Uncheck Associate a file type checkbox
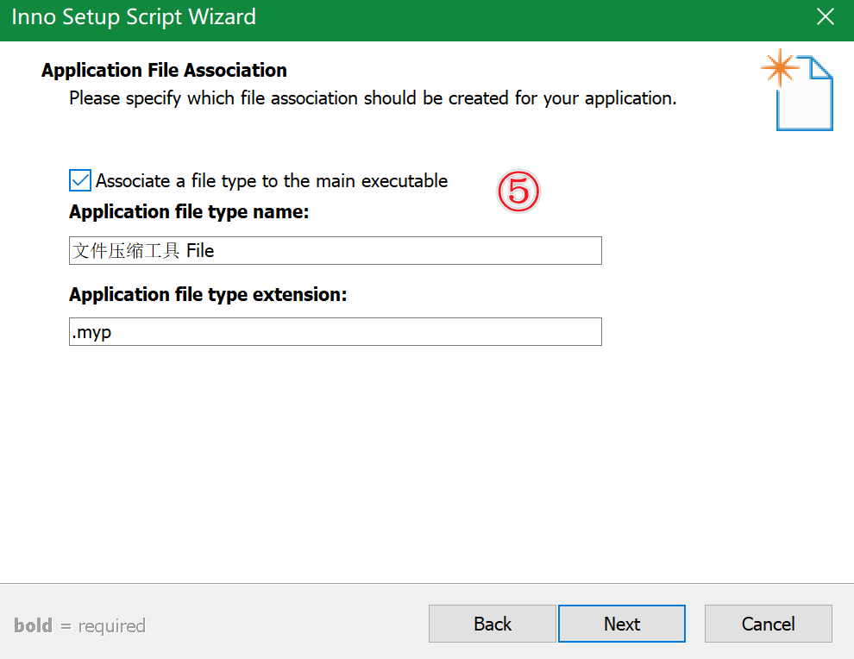This screenshot has width=854, height=659. point(80,180)
